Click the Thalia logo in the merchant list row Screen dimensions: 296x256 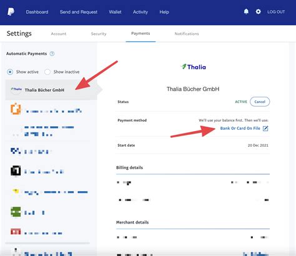pos(16,89)
